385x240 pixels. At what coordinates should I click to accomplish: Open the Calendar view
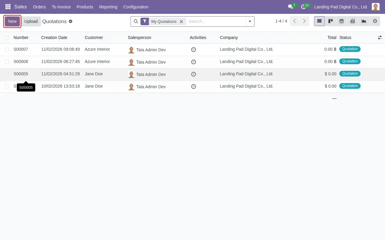(x=341, y=21)
